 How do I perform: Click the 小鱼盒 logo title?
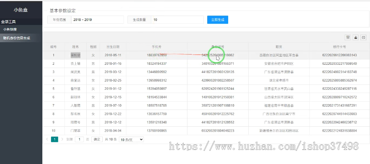click(x=21, y=10)
